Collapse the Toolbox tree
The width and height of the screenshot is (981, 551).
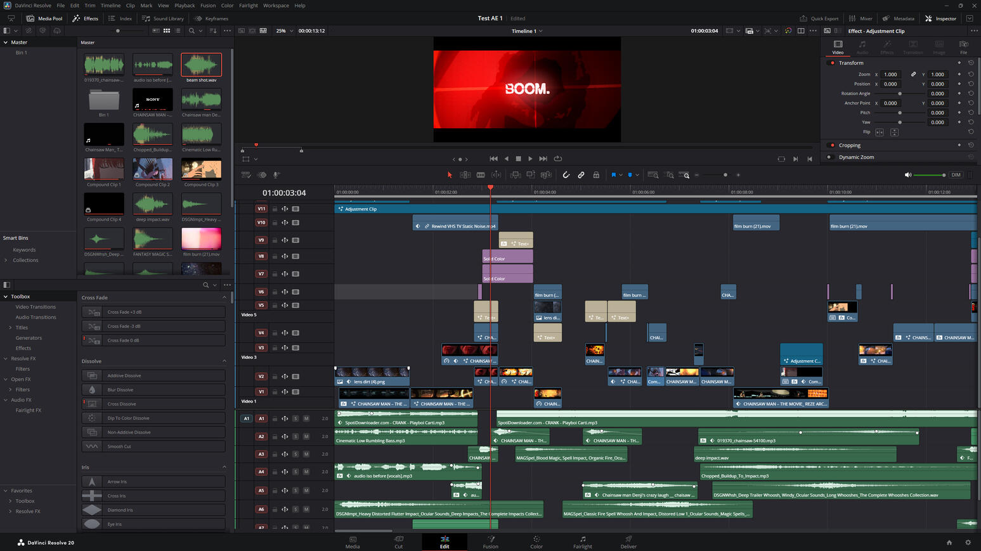point(6,296)
